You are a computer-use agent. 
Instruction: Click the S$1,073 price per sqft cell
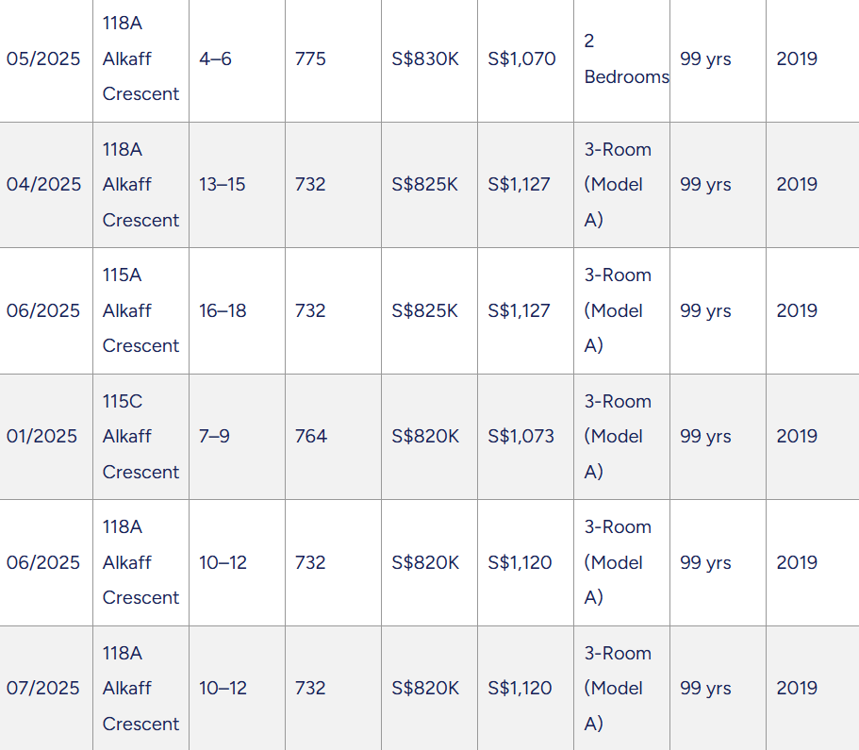(525, 437)
